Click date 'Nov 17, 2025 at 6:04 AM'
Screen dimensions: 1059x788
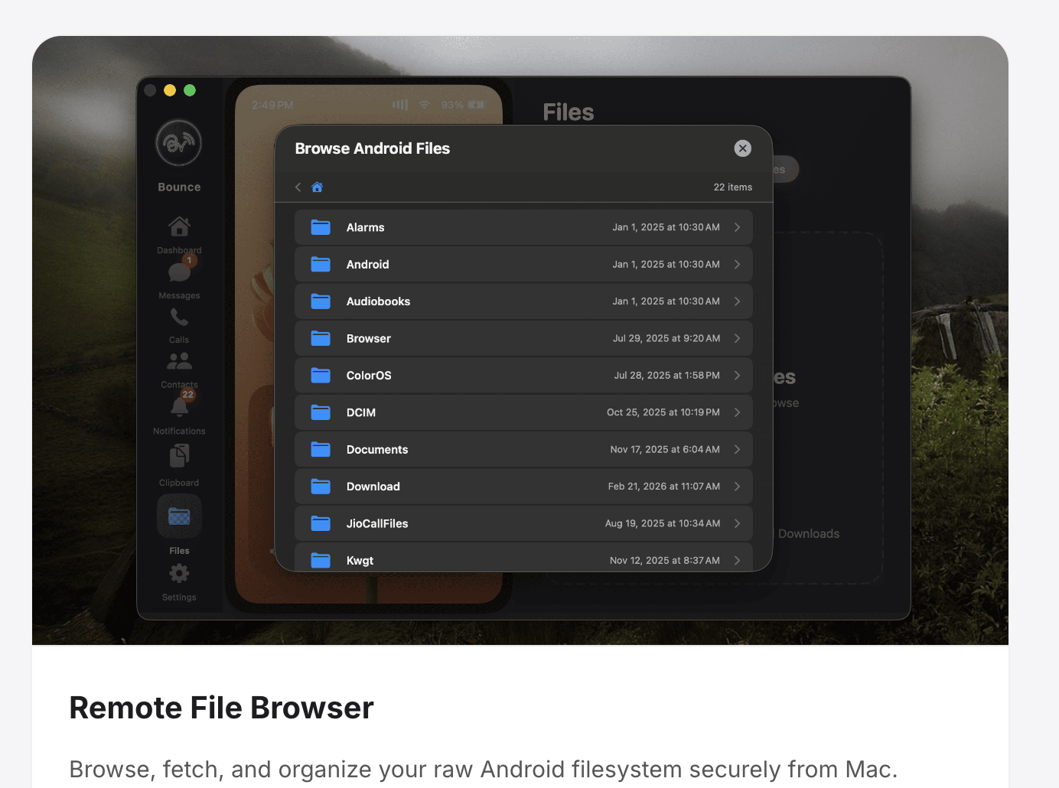tap(665, 449)
